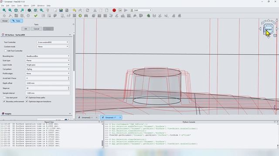Undo the last action
The image size is (279, 156).
tap(75, 10)
